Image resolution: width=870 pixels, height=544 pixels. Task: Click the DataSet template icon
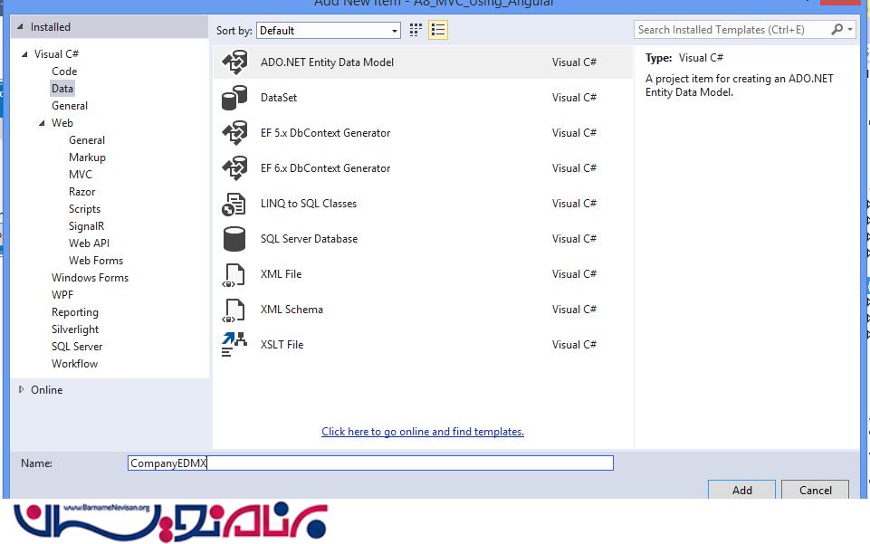(x=234, y=98)
